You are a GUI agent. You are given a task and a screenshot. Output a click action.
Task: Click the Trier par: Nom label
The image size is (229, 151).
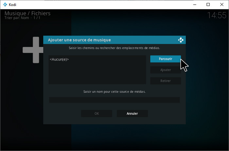[x=17, y=18]
